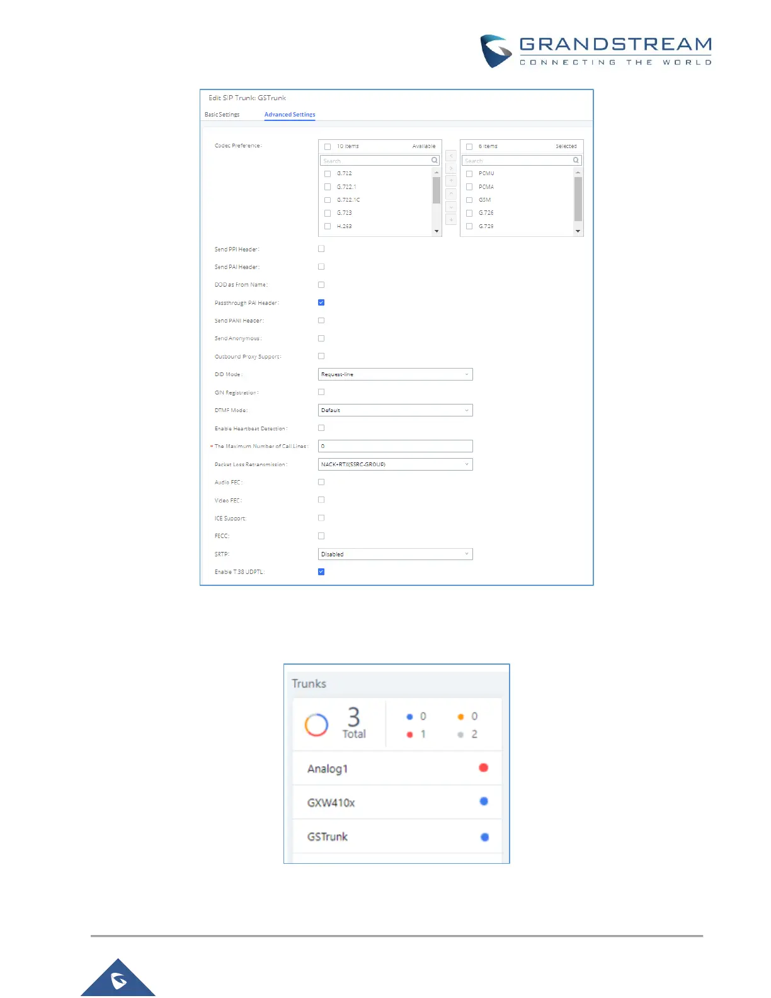Toggle FECC checkbox
Image resolution: width=771 pixels, height=998 pixels.
321,536
